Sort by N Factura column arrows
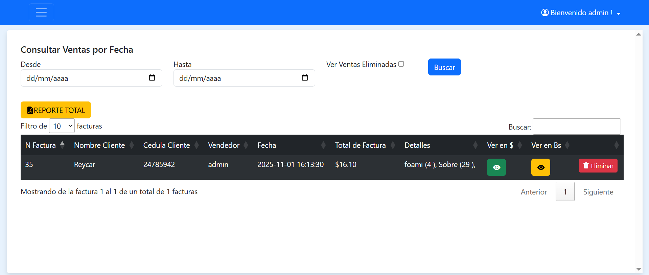The image size is (649, 275). point(62,145)
